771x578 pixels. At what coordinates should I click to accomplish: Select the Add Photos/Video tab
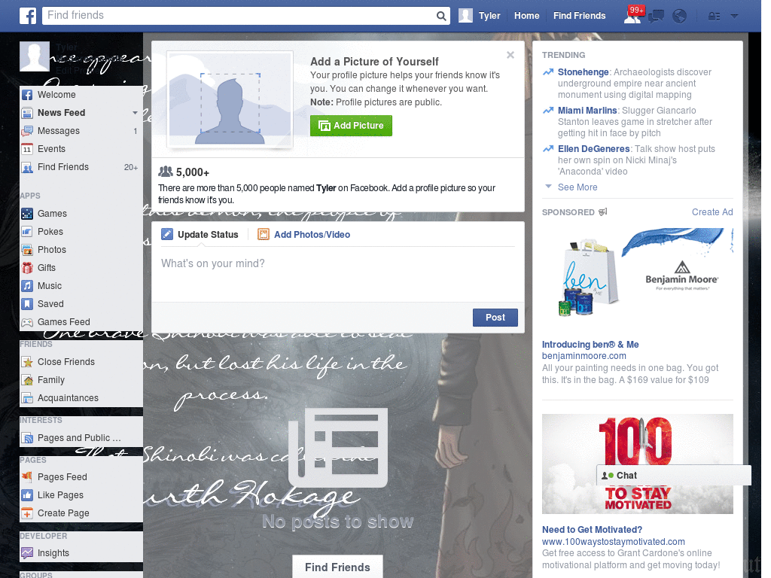tap(304, 235)
